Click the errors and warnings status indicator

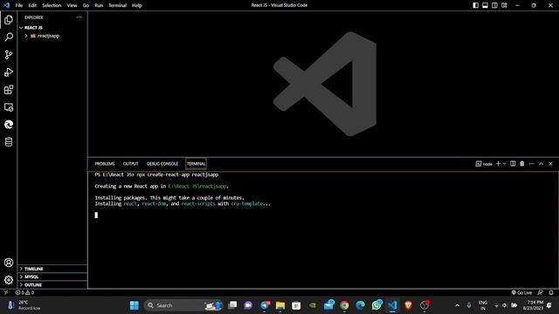point(24,292)
